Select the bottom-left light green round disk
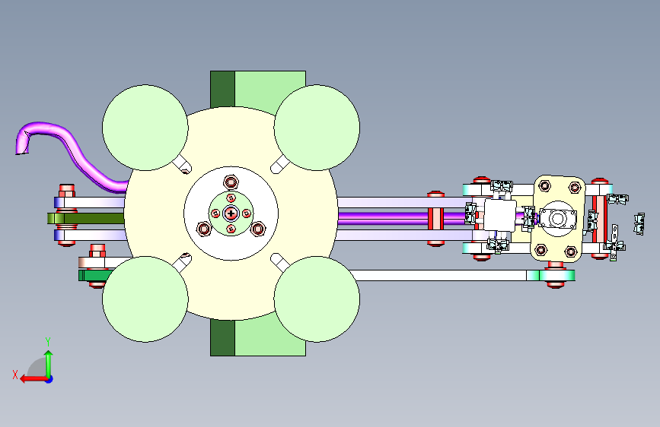 pos(145,299)
